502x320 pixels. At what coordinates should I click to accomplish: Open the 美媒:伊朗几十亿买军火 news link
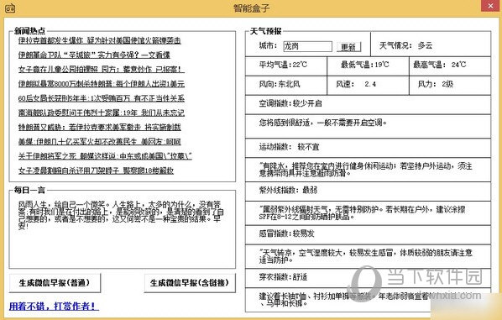(100, 141)
